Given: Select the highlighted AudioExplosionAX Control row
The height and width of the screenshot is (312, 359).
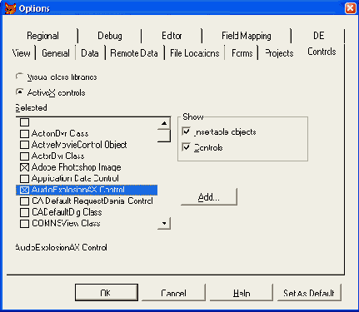Looking at the screenshot, I should point(87,190).
